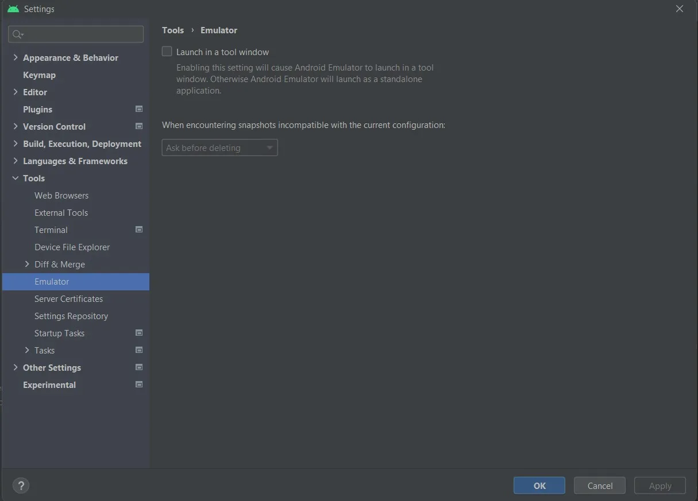Click the project-level icon beside Startup Tasks
This screenshot has width=698, height=501.
point(139,333)
